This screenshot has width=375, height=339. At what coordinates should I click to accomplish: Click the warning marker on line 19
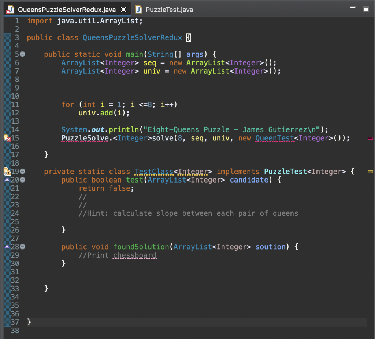6,172
